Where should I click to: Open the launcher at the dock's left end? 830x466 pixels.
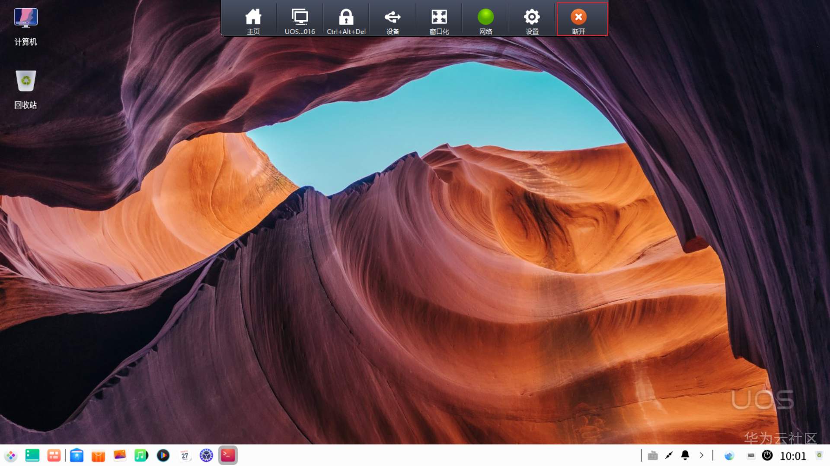11,455
